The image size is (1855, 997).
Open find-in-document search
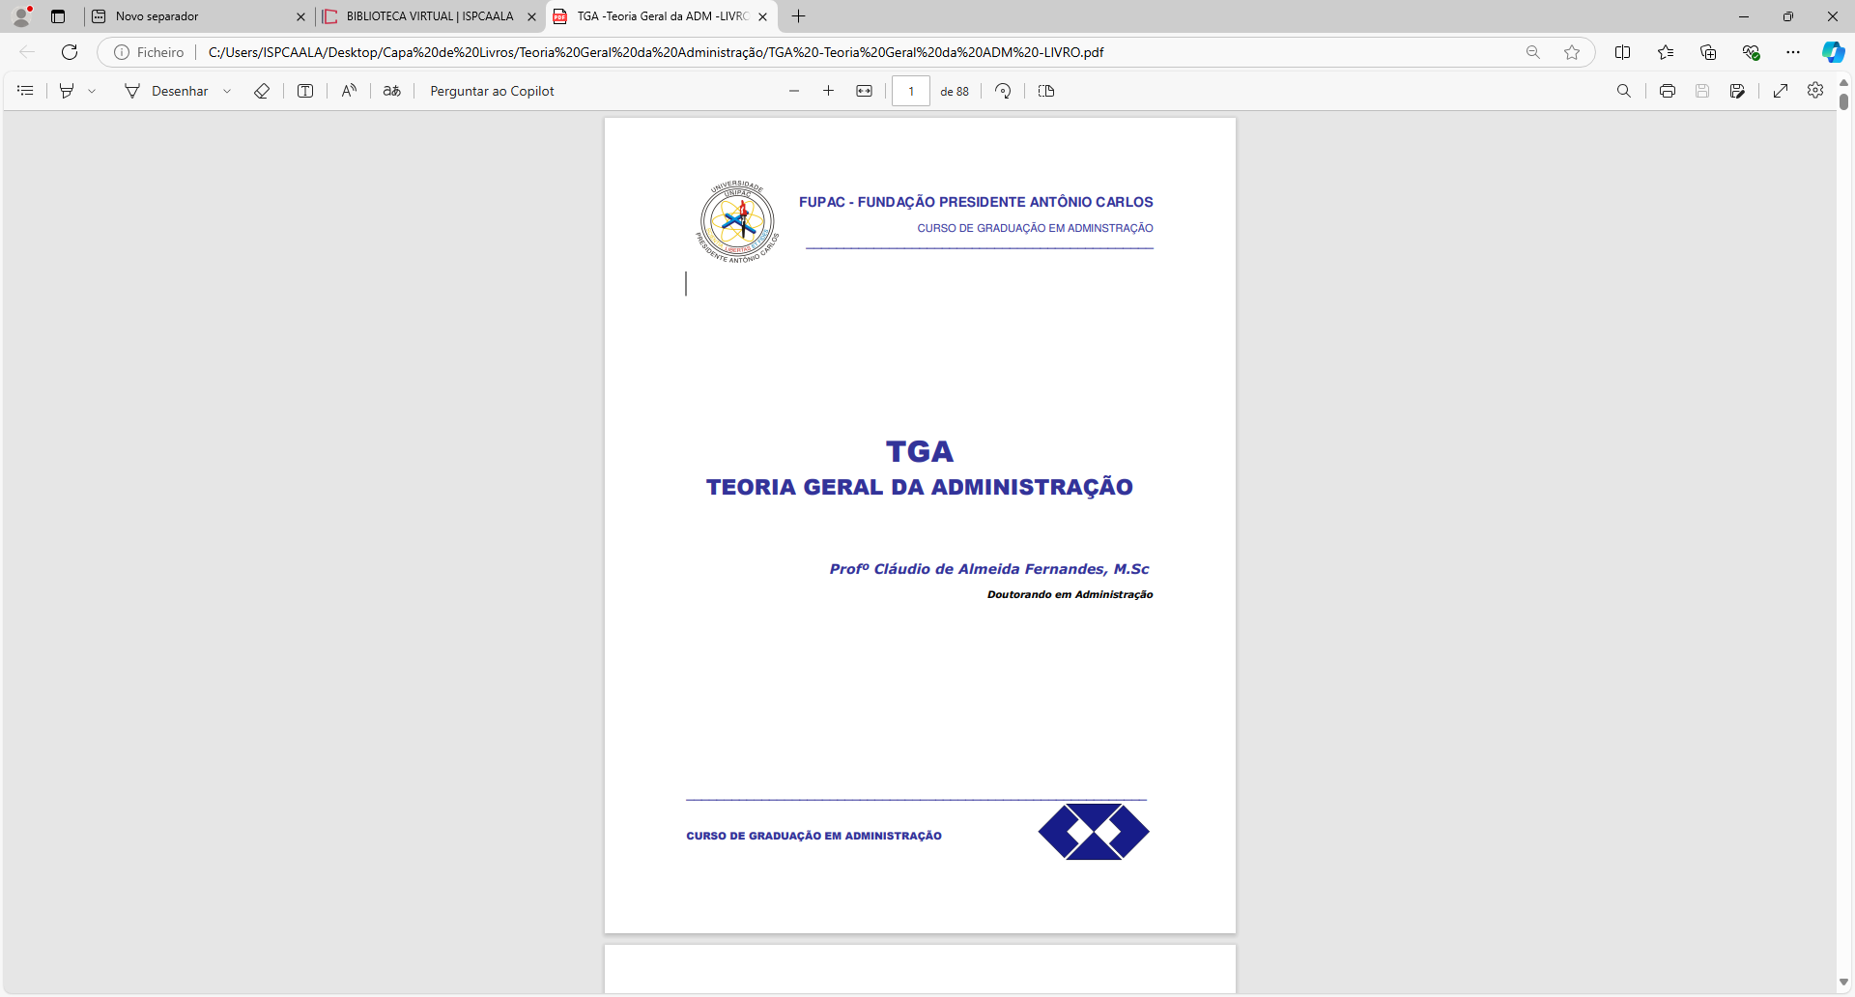point(1623,91)
